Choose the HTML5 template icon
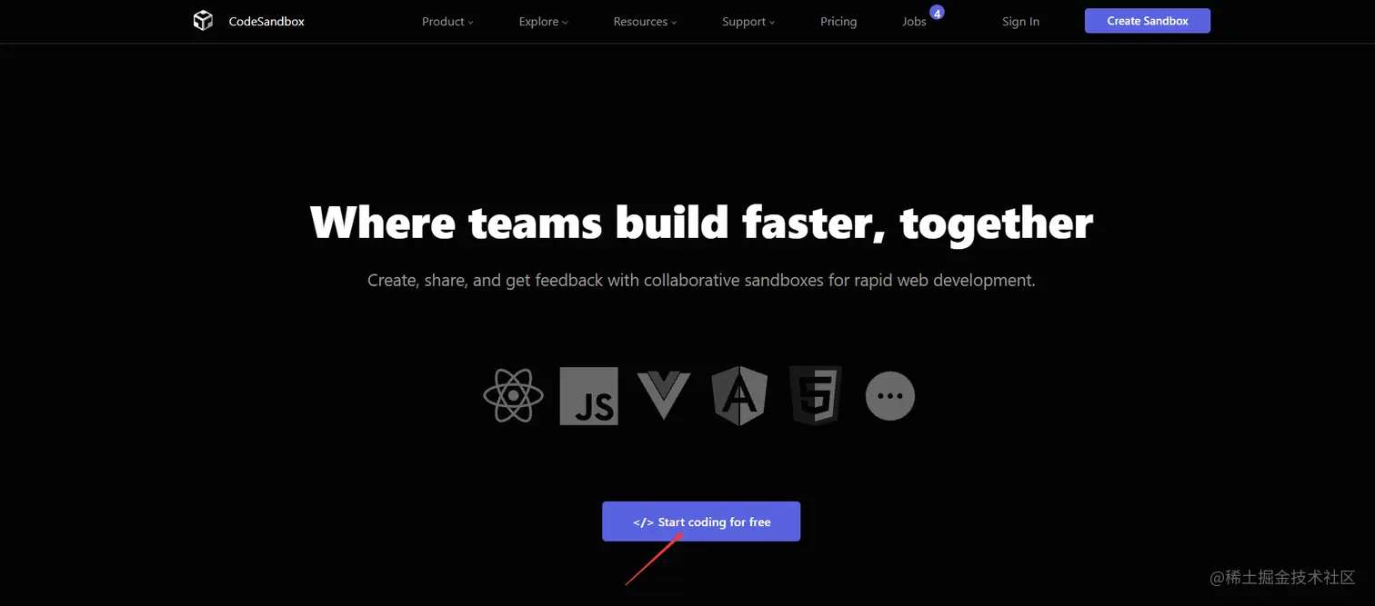The width and height of the screenshot is (1375, 606). pyautogui.click(x=816, y=396)
